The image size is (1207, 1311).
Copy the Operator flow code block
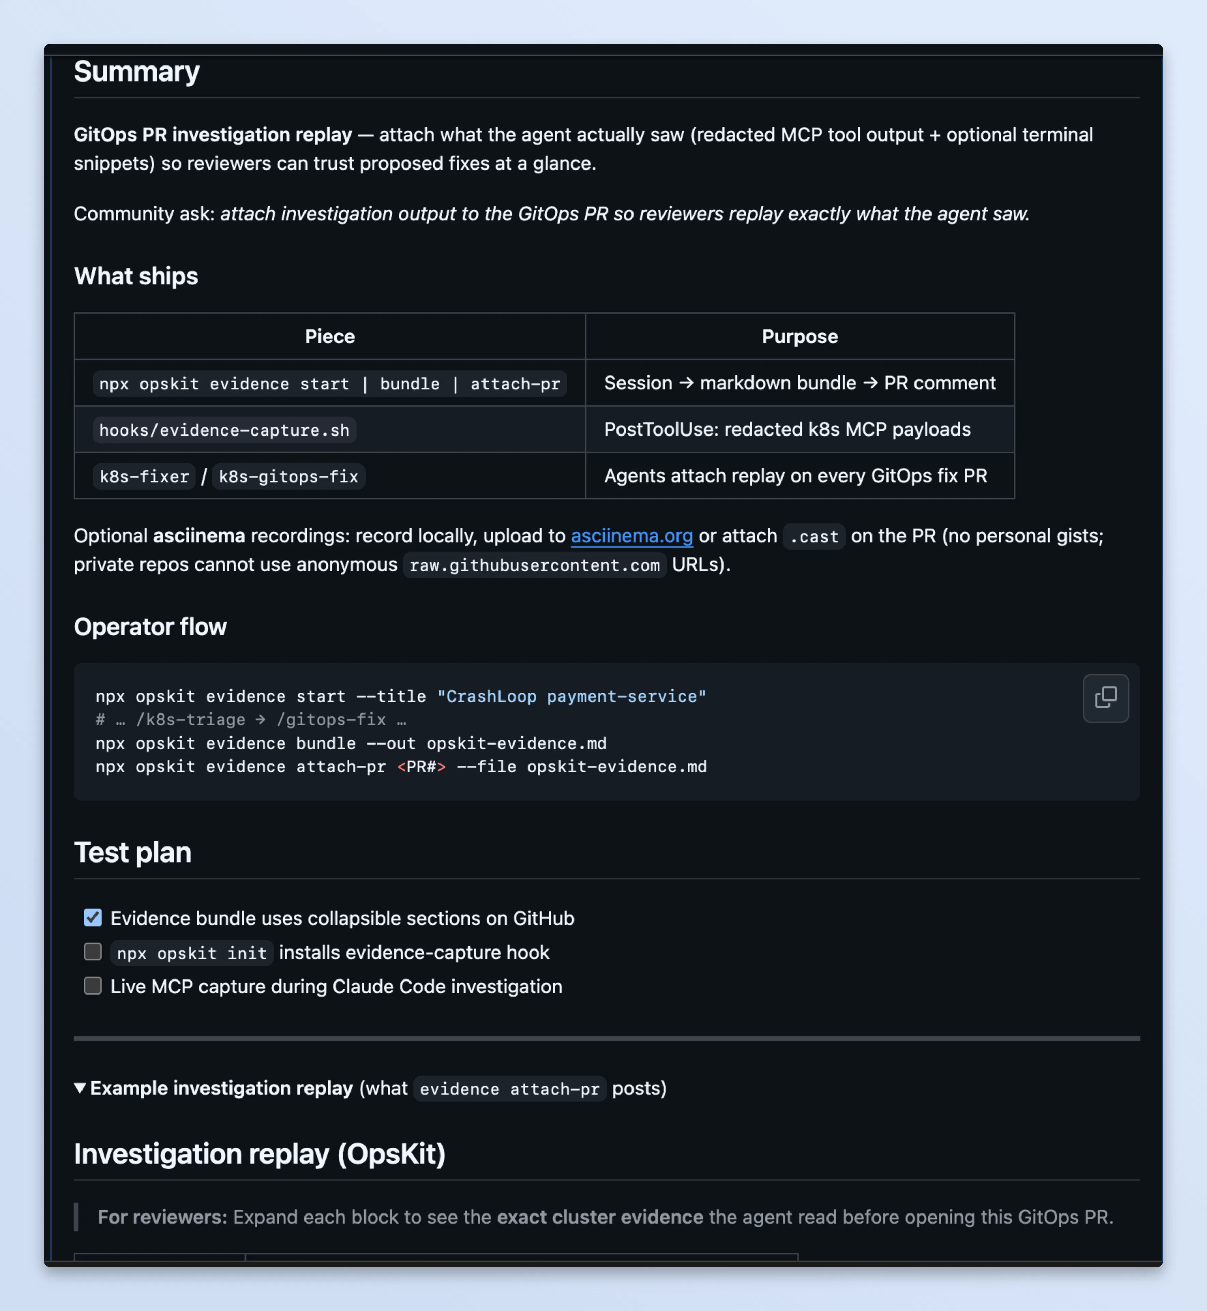point(1105,698)
